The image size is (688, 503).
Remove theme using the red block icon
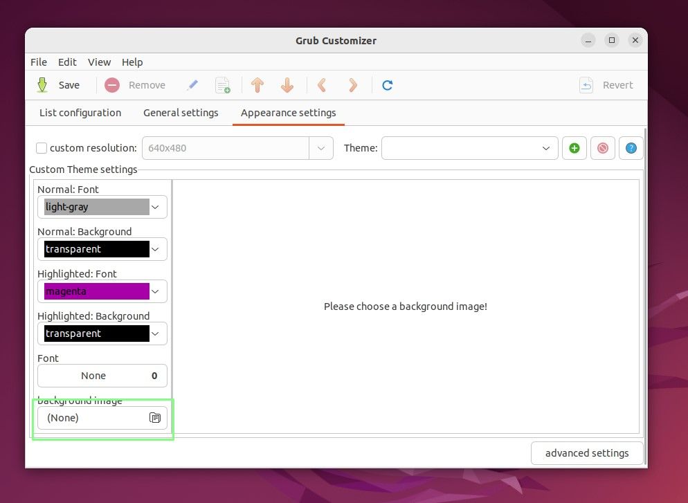[x=603, y=147]
